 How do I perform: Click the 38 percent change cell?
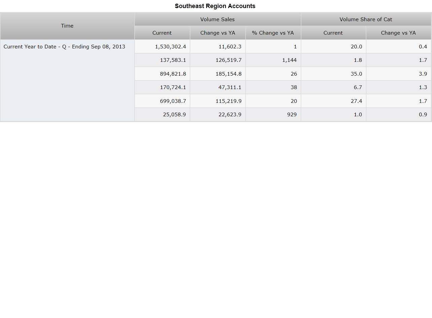[273, 87]
